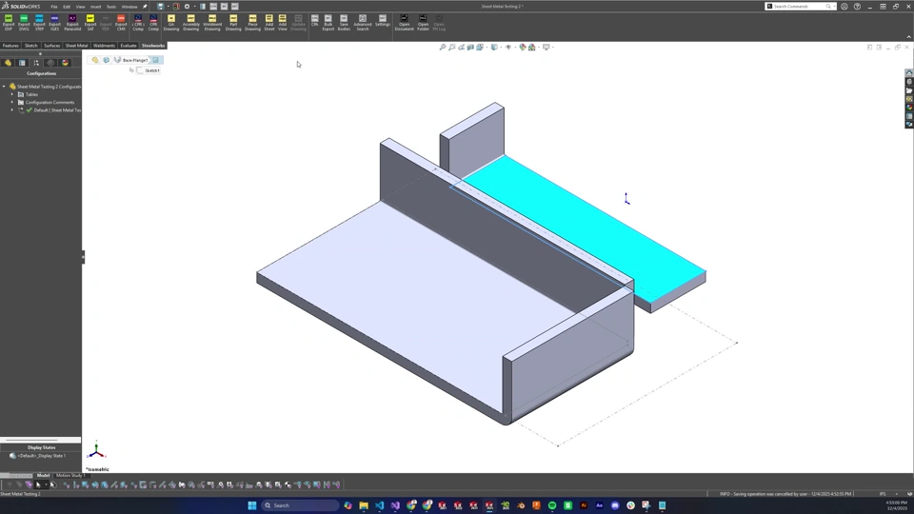Open the Save button dropdown arrow
The width and height of the screenshot is (914, 514).
pos(168,7)
